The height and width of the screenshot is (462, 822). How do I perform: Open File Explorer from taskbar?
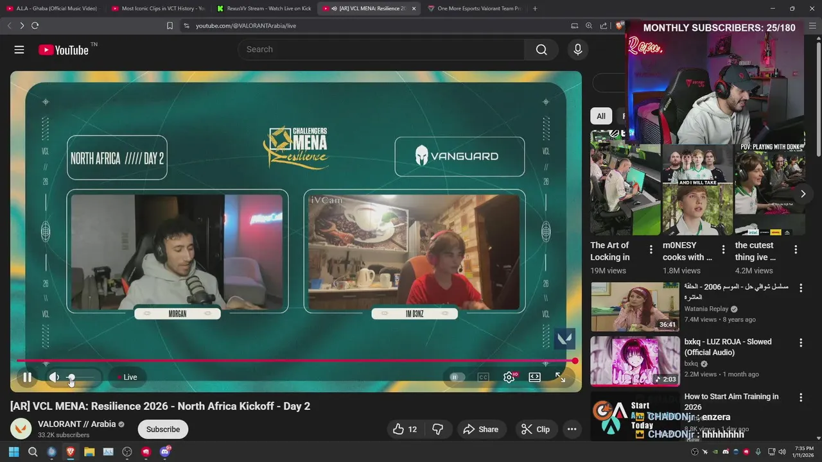(89, 452)
